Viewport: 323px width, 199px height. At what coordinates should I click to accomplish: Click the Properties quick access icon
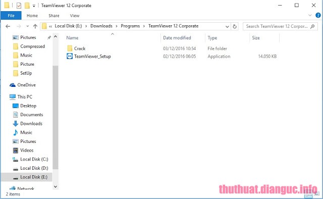coord(19,6)
